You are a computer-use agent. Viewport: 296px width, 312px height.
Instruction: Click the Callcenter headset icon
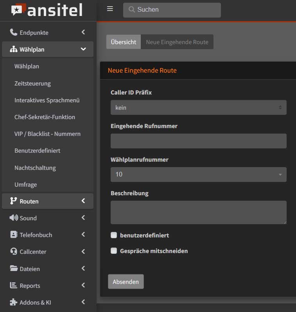(14, 251)
